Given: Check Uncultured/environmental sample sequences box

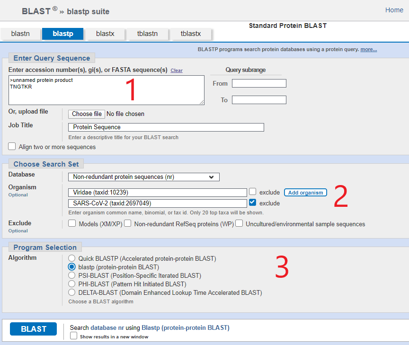Looking at the screenshot, I should (239, 223).
